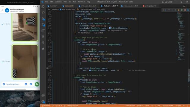Trigger Flutter hot reload lightning icon

[178, 10]
